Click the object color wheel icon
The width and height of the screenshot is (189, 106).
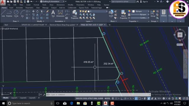129,11
